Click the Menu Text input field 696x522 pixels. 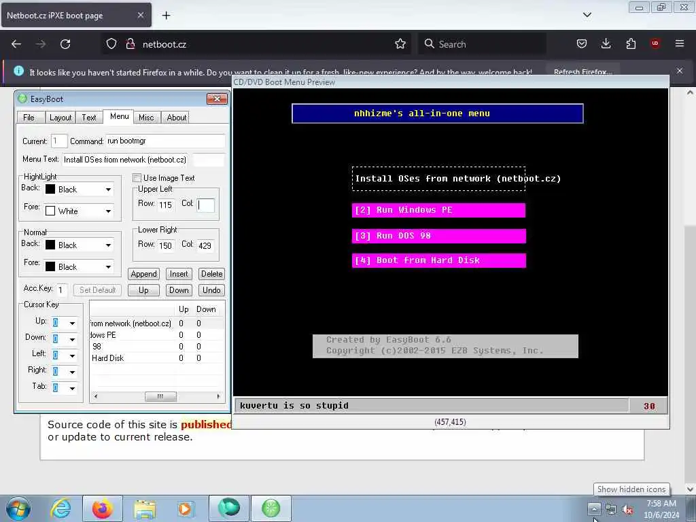point(126,160)
